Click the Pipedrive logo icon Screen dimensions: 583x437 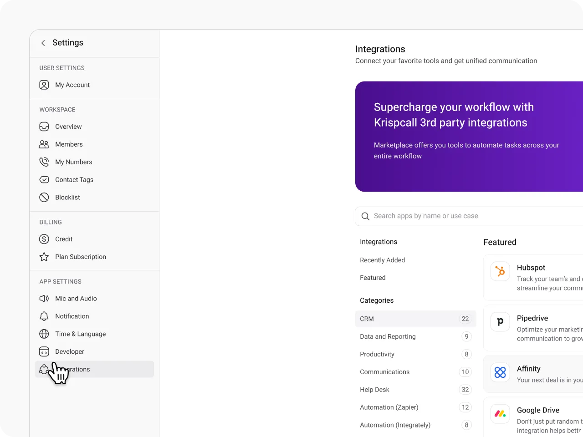click(500, 322)
